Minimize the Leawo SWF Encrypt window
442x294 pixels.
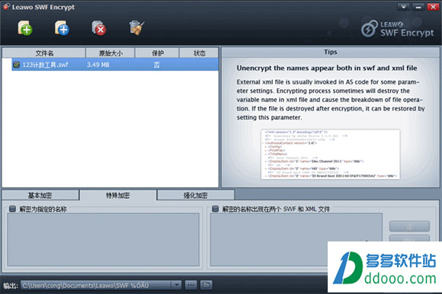point(418,7)
